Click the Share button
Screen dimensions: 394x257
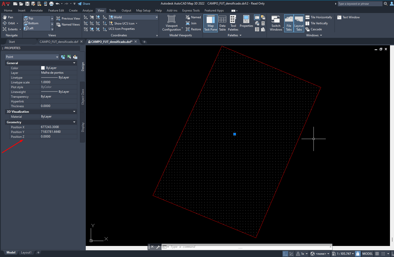tap(84, 4)
